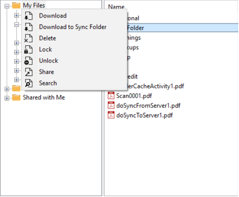The height and width of the screenshot is (197, 239).
Task: Click the Download icon in context menu
Action: tap(29, 16)
